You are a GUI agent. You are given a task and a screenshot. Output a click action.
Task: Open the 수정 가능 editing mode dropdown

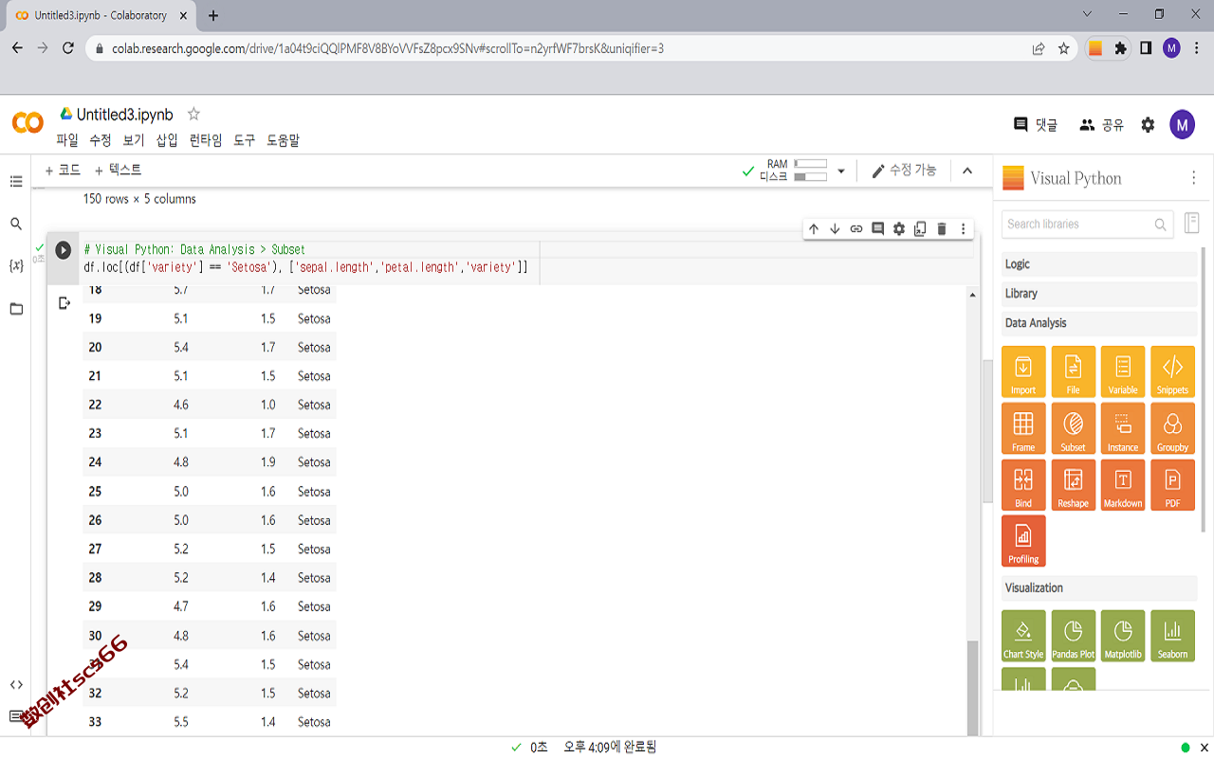[905, 171]
